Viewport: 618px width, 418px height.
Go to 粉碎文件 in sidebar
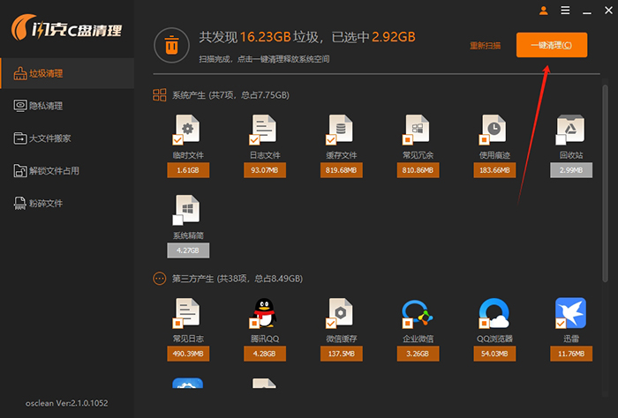click(67, 203)
